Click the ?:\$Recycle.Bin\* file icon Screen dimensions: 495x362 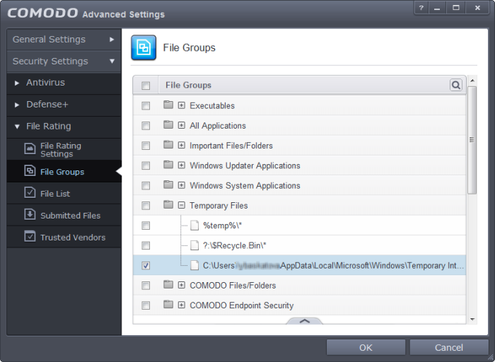point(194,245)
